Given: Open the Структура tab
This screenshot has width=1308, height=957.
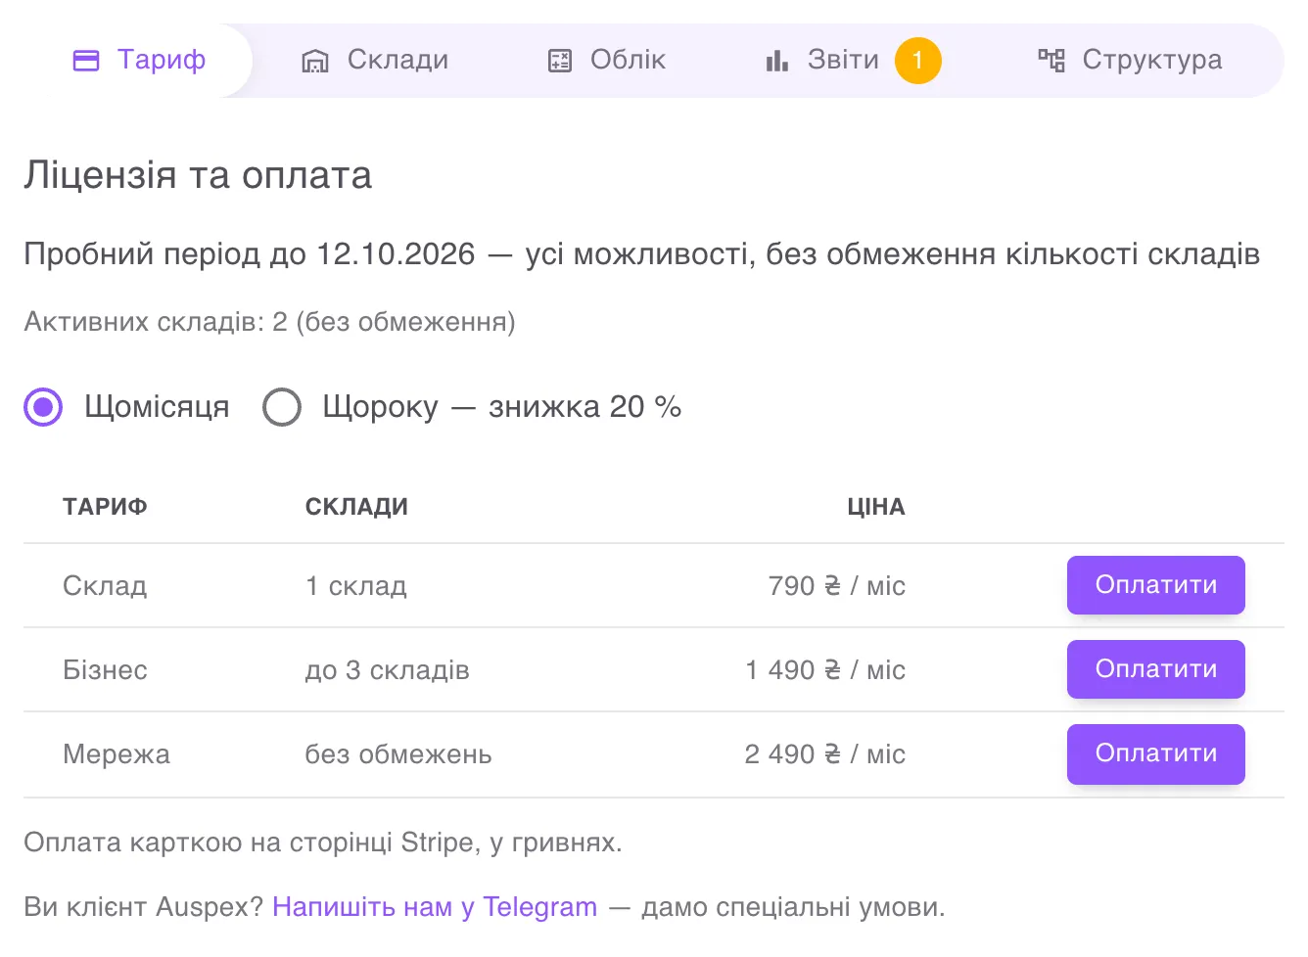Looking at the screenshot, I should tap(1130, 61).
